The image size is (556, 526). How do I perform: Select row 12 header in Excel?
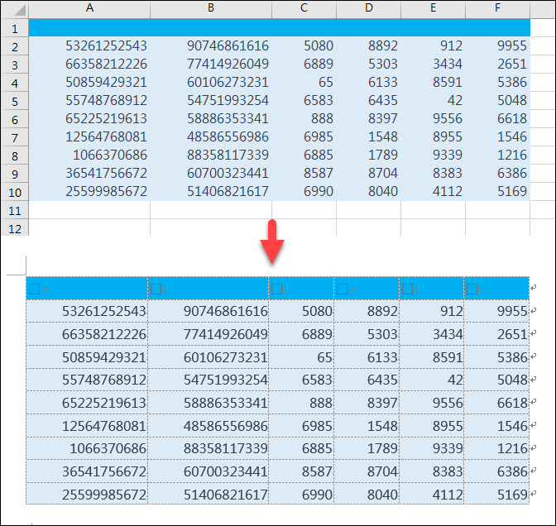[x=15, y=227]
